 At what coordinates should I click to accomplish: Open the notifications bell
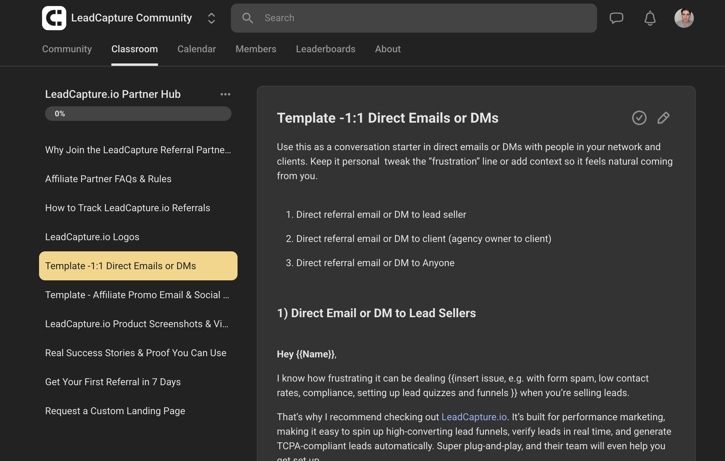(x=650, y=18)
